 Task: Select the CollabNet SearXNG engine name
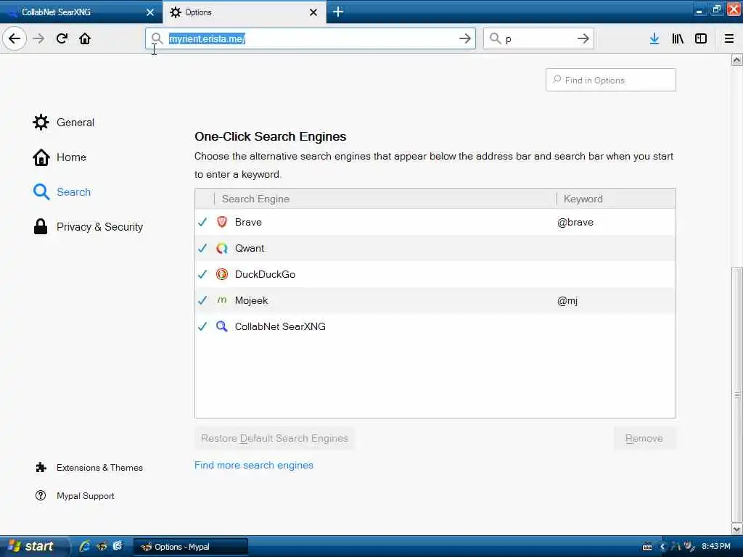(x=280, y=326)
